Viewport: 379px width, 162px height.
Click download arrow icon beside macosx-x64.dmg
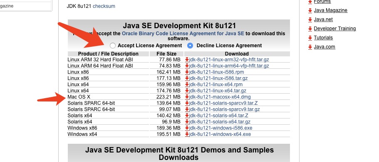tap(187, 97)
